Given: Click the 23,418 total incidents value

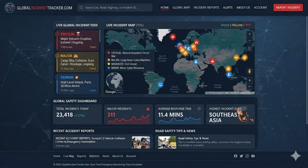Looking at the screenshot, I should click(64, 115).
